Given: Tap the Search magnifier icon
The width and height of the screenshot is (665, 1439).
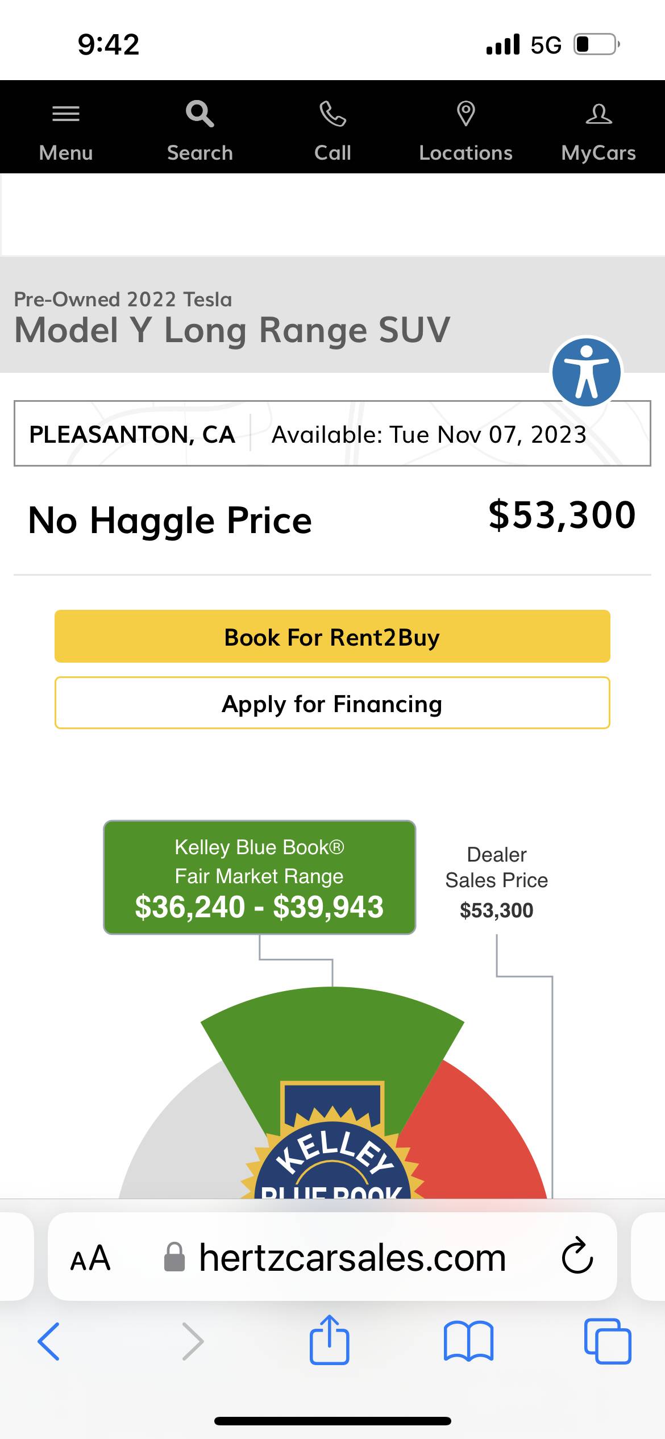Looking at the screenshot, I should pos(199,114).
